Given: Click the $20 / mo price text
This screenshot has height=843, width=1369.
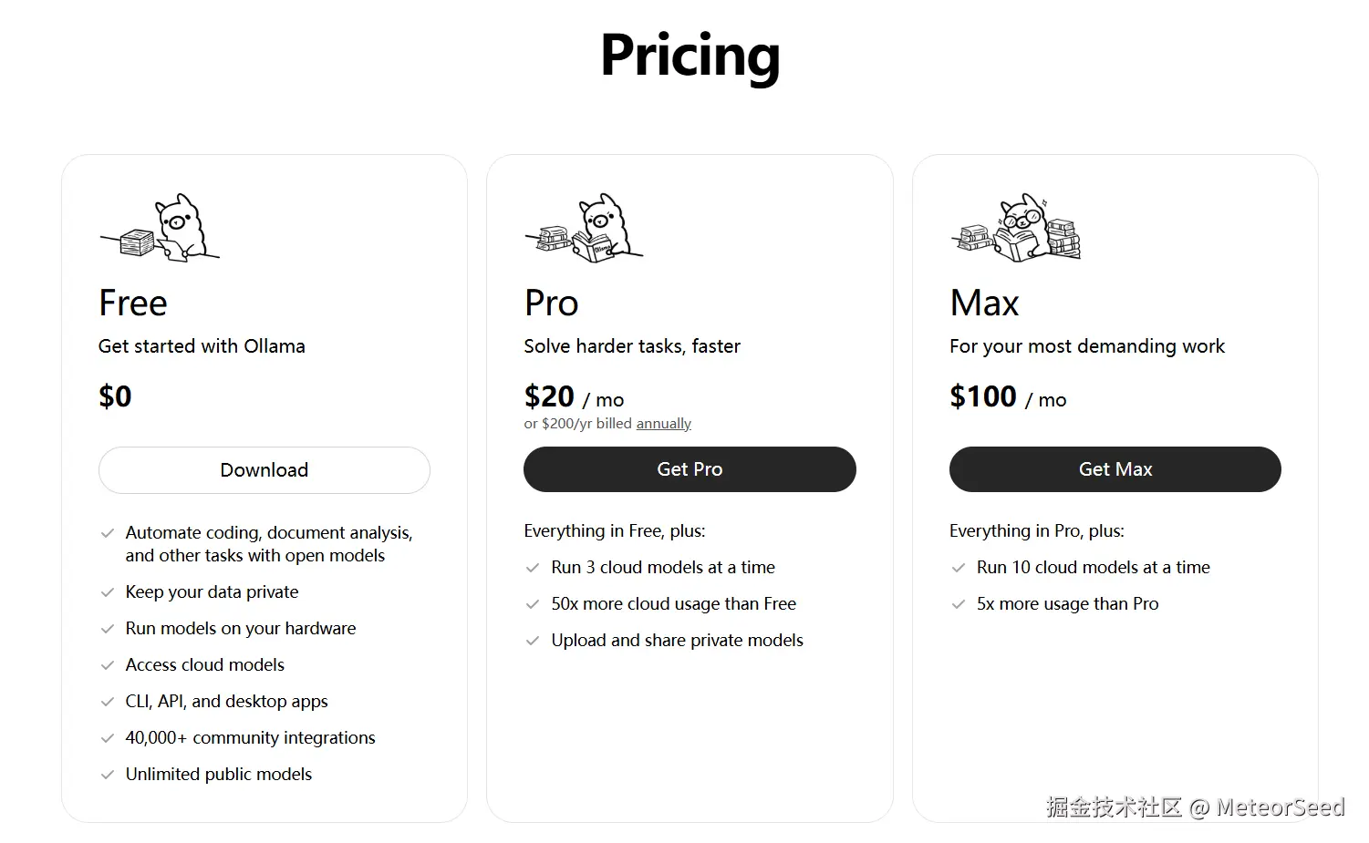Looking at the screenshot, I should pos(574,397).
